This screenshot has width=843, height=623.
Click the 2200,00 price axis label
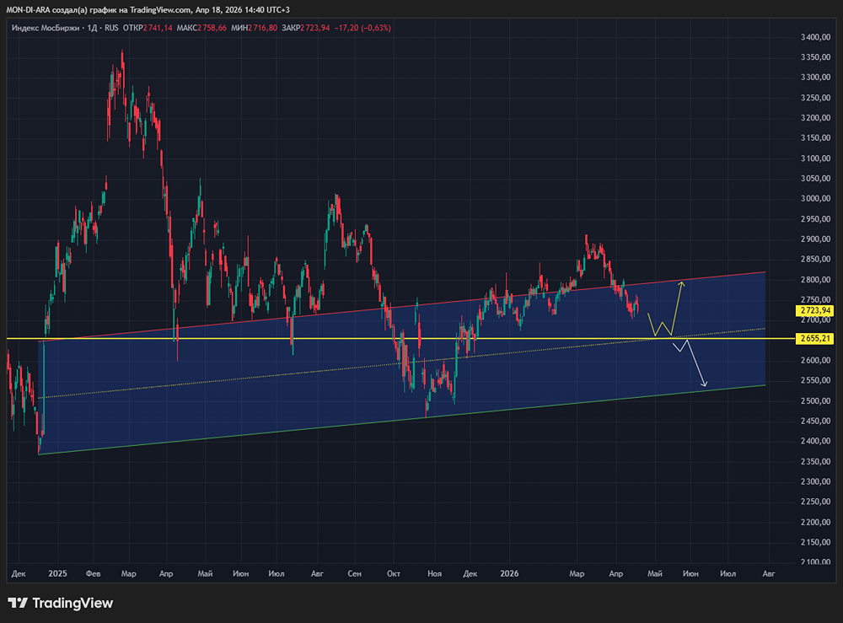tap(815, 523)
